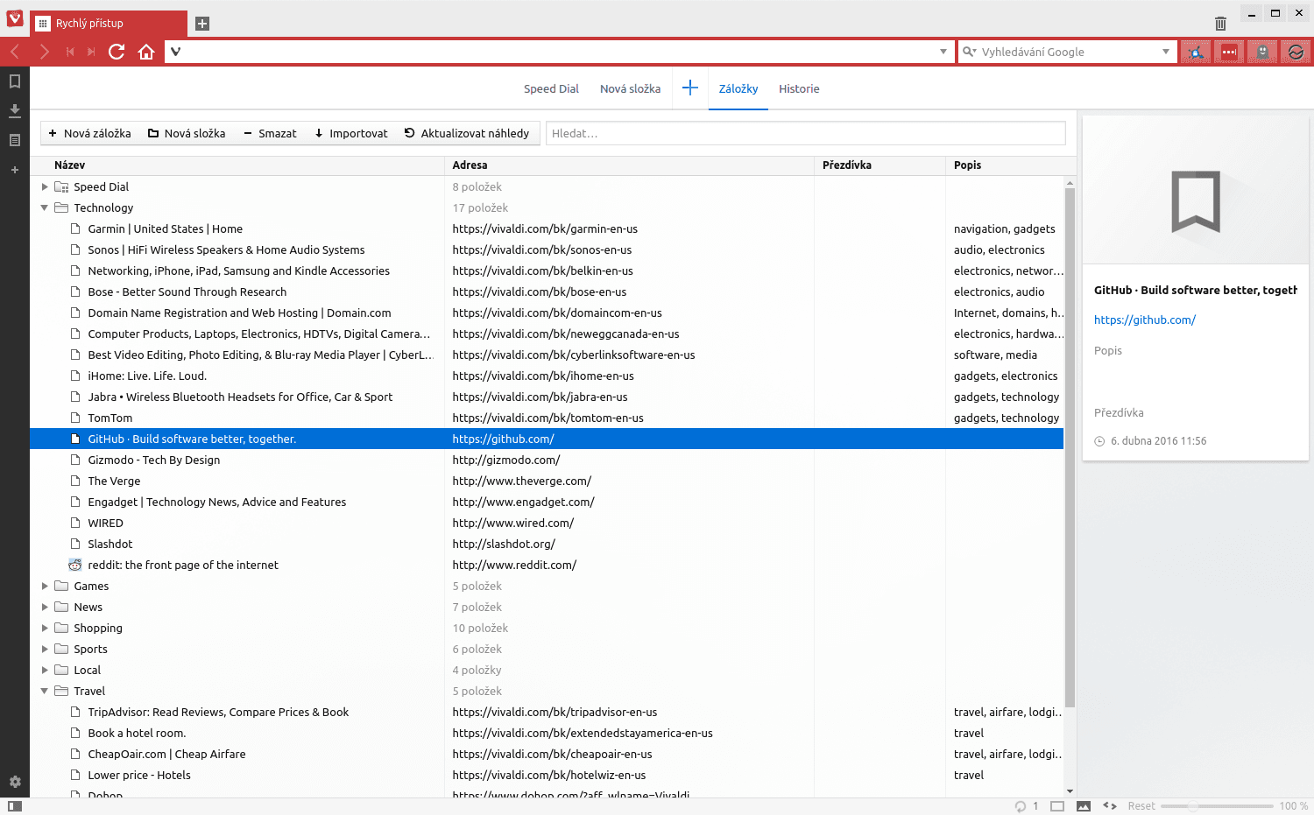Open the Notes panel in the sidebar
This screenshot has height=815, width=1314.
pos(14,140)
